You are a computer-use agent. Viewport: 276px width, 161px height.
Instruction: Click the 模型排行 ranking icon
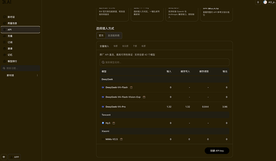(x=4, y=61)
